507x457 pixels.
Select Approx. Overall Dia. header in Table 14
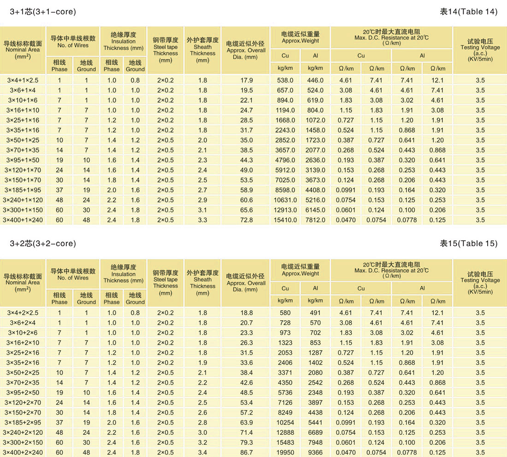pos(246,50)
